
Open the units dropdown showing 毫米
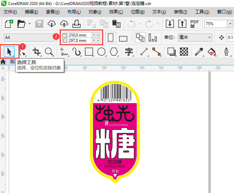[x=195, y=38]
